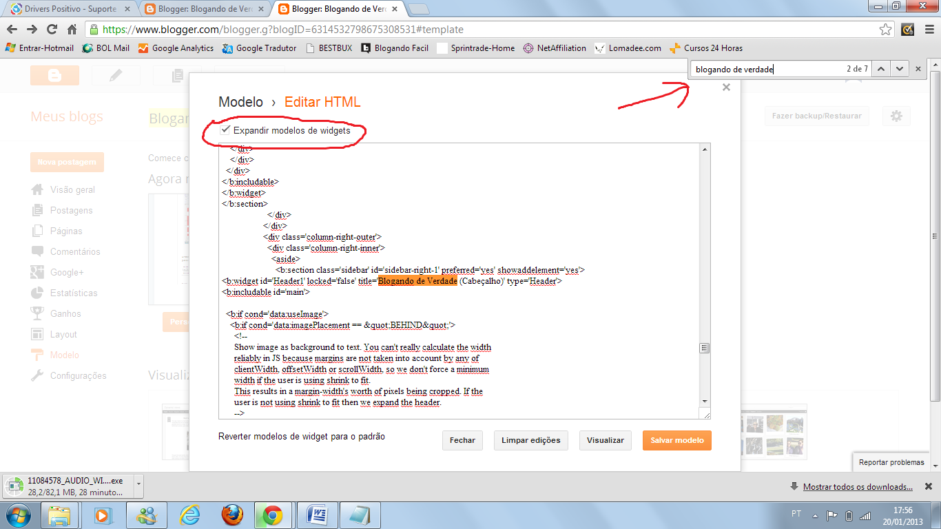Click Visualizar button

[x=606, y=440]
